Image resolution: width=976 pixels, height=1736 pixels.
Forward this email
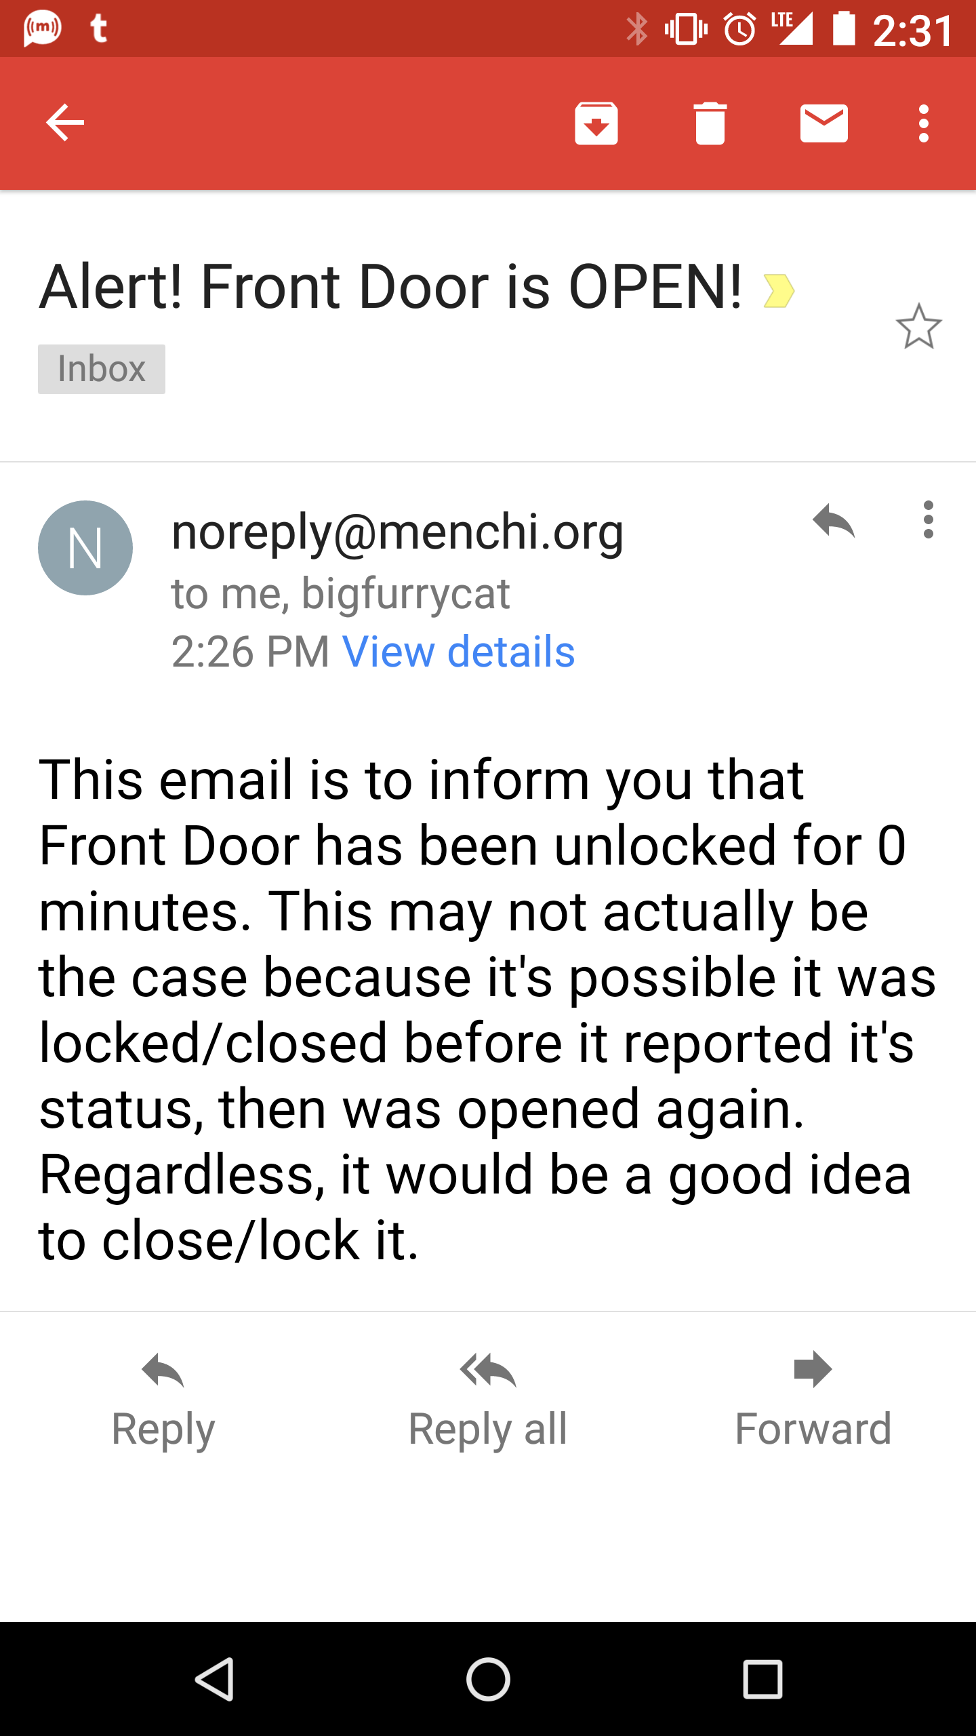point(813,1400)
